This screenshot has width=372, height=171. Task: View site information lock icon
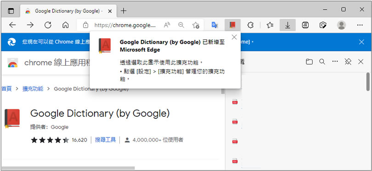point(85,25)
